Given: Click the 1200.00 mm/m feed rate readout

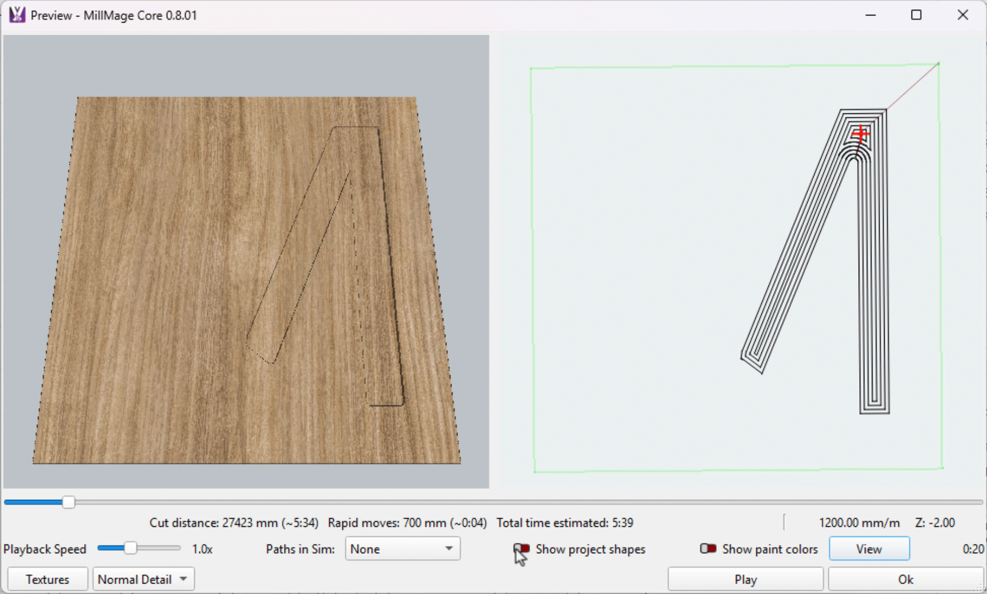Looking at the screenshot, I should coord(859,522).
